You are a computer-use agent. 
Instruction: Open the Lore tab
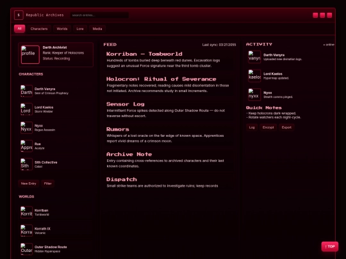tap(80, 29)
